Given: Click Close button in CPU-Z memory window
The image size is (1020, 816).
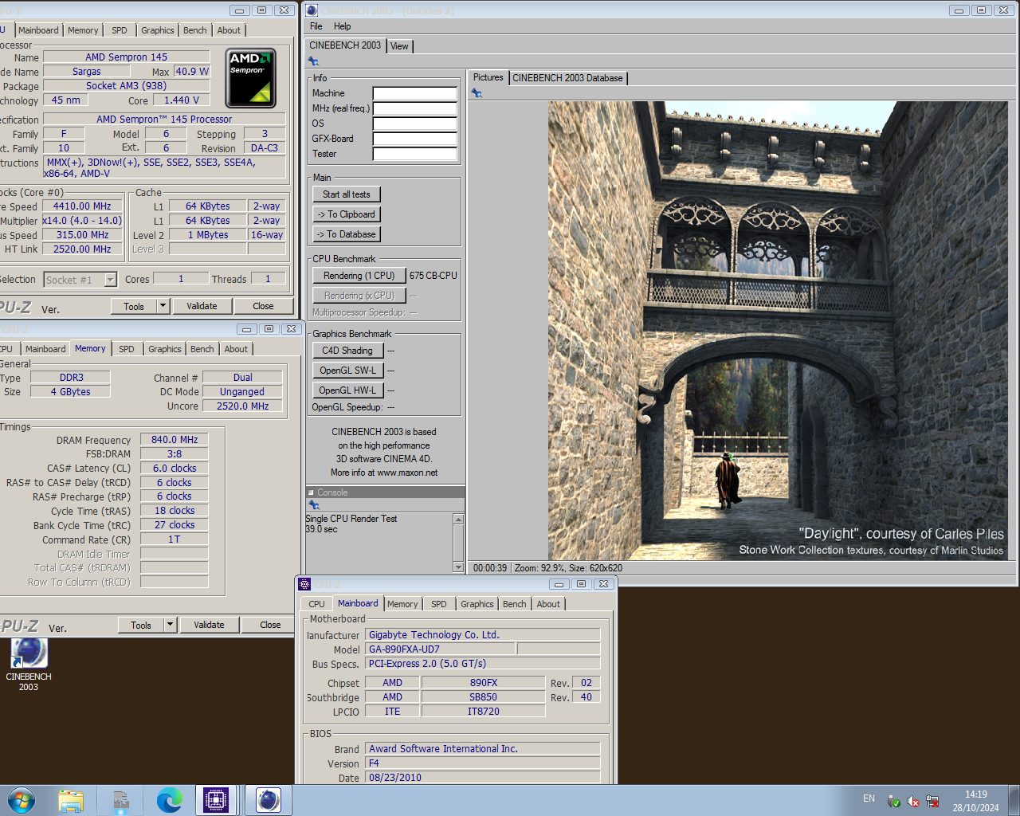Looking at the screenshot, I should click(x=270, y=625).
